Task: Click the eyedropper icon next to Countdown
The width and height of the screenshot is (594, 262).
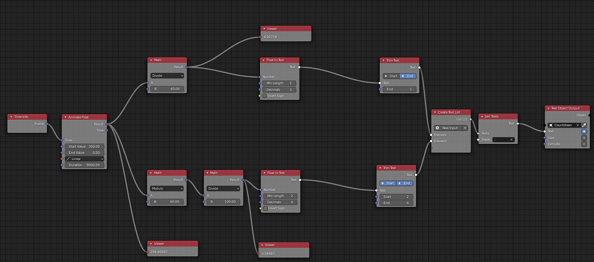Action: point(584,125)
